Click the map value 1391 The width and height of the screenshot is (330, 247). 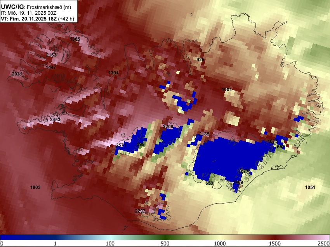click(x=113, y=73)
